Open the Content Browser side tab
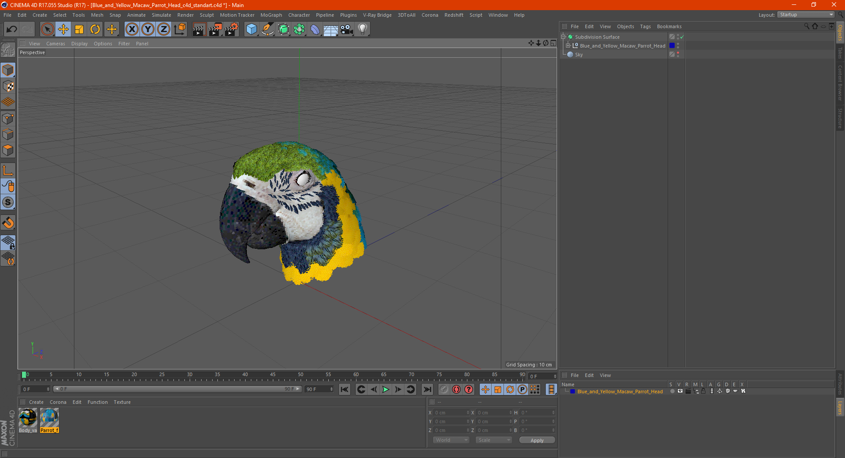The image size is (845, 458). pos(840,83)
